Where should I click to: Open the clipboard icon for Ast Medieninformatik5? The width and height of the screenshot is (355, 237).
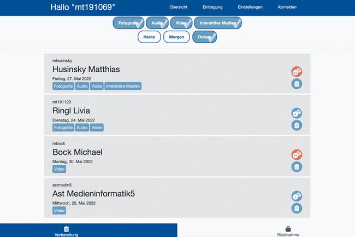pos(297,208)
